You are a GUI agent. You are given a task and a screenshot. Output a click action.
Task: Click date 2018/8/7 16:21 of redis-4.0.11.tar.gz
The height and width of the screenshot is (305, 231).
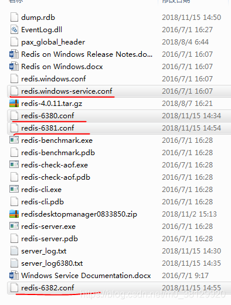point(187,104)
